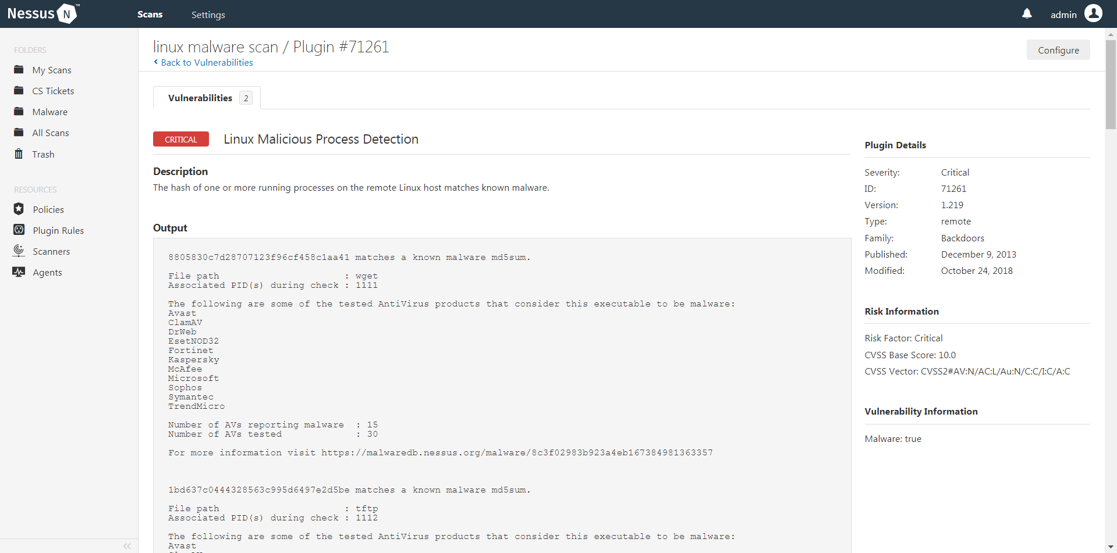This screenshot has height=553, width=1117.
Task: Click the CVSS Base Score 10.0 line
Action: coord(910,355)
